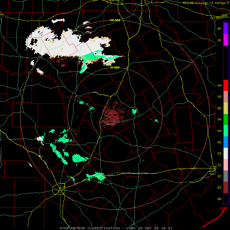230x230 pixels.
Task: Click the [CLAS] units label
Action: pos(216,18)
